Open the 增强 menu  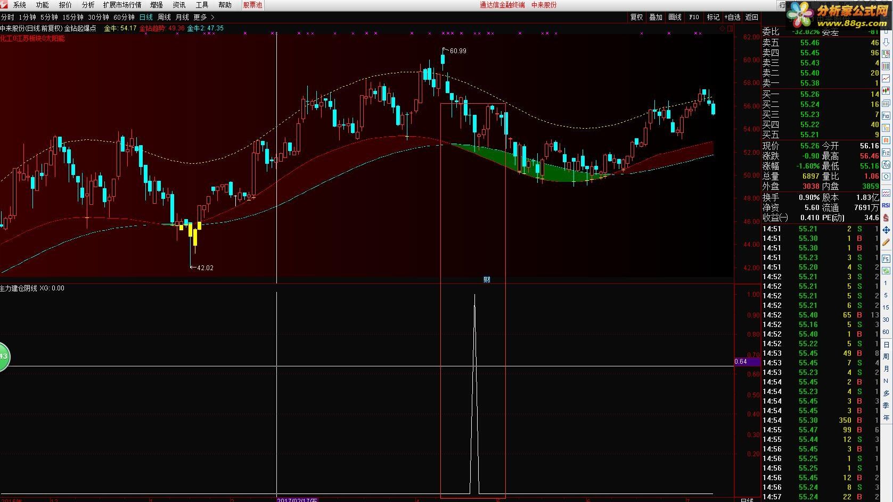[x=156, y=5]
